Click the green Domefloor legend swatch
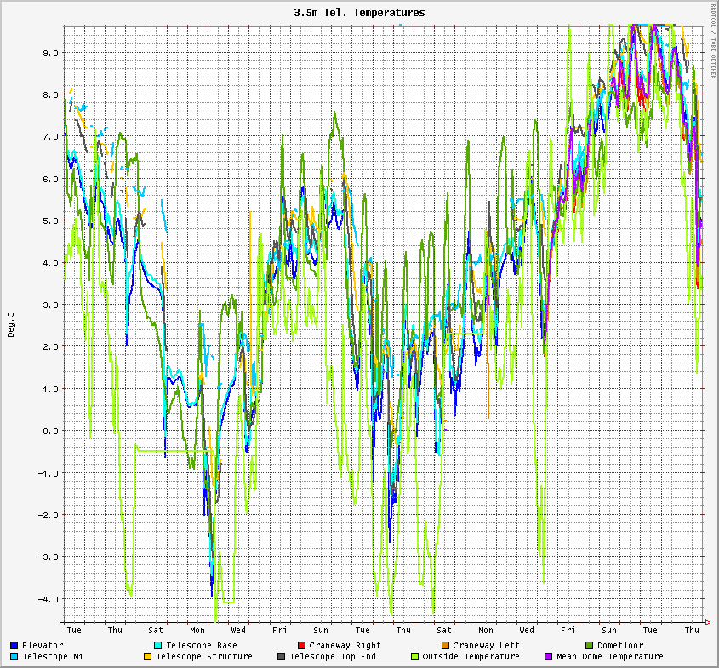Image resolution: width=719 pixels, height=668 pixels. tap(590, 646)
